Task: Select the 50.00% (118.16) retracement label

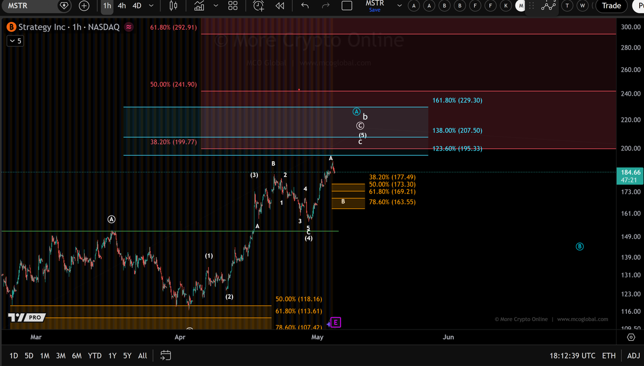Action: click(299, 299)
